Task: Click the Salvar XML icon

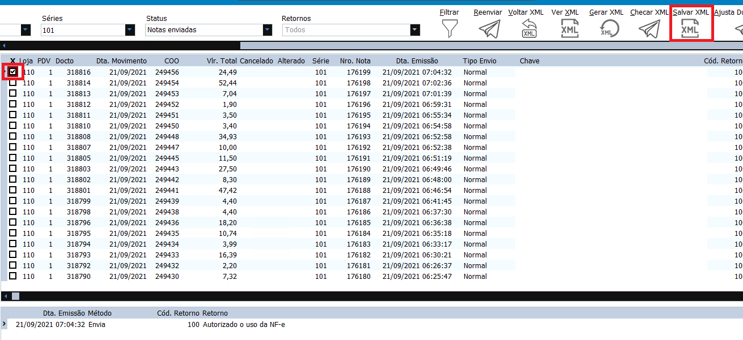Action: coord(690,29)
